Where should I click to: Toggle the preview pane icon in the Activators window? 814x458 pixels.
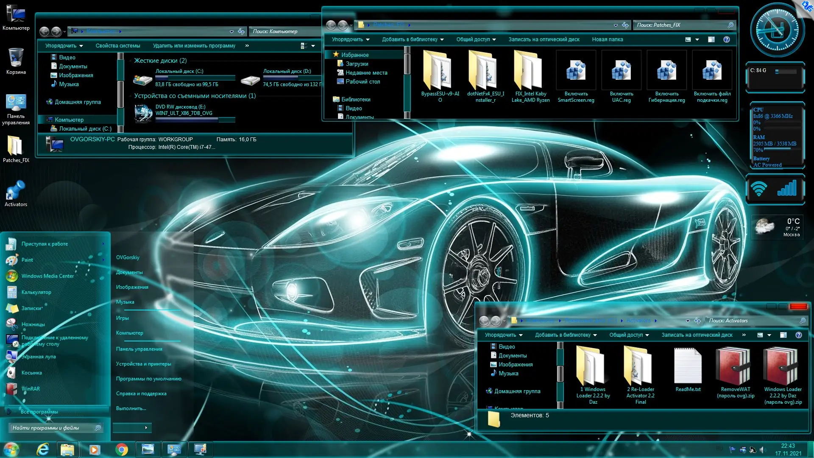pyautogui.click(x=783, y=335)
